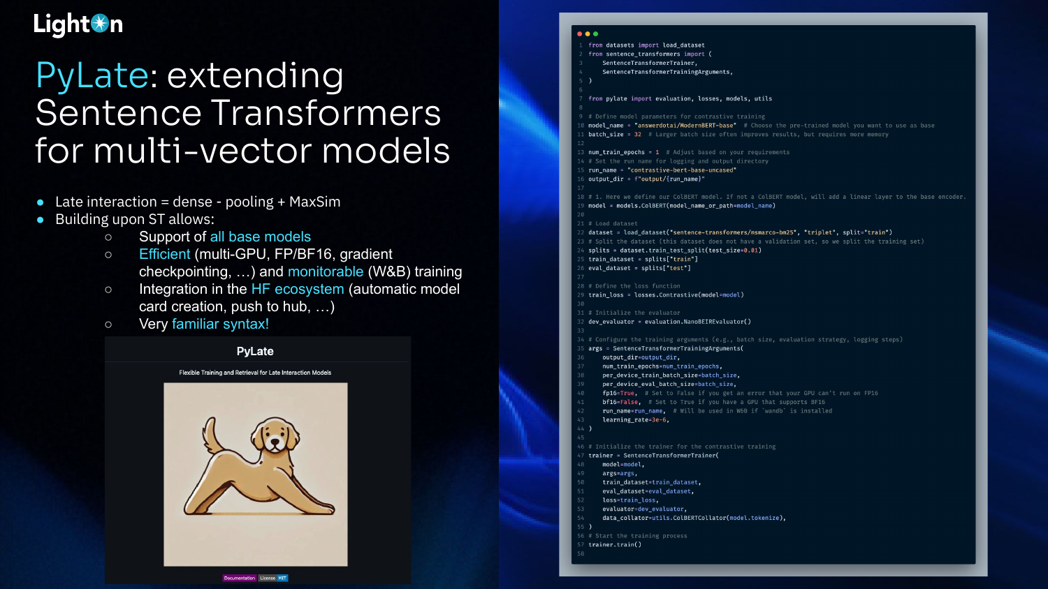
Task: Click the cyan word 'PyLate' in the slide title
Action: 92,75
